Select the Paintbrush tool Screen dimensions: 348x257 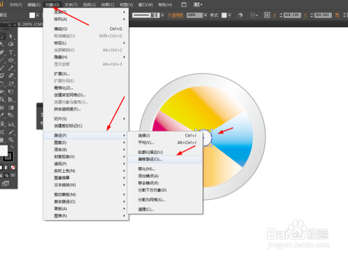pos(2,68)
